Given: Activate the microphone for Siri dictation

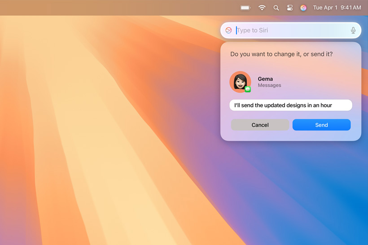Looking at the screenshot, I should pyautogui.click(x=353, y=31).
